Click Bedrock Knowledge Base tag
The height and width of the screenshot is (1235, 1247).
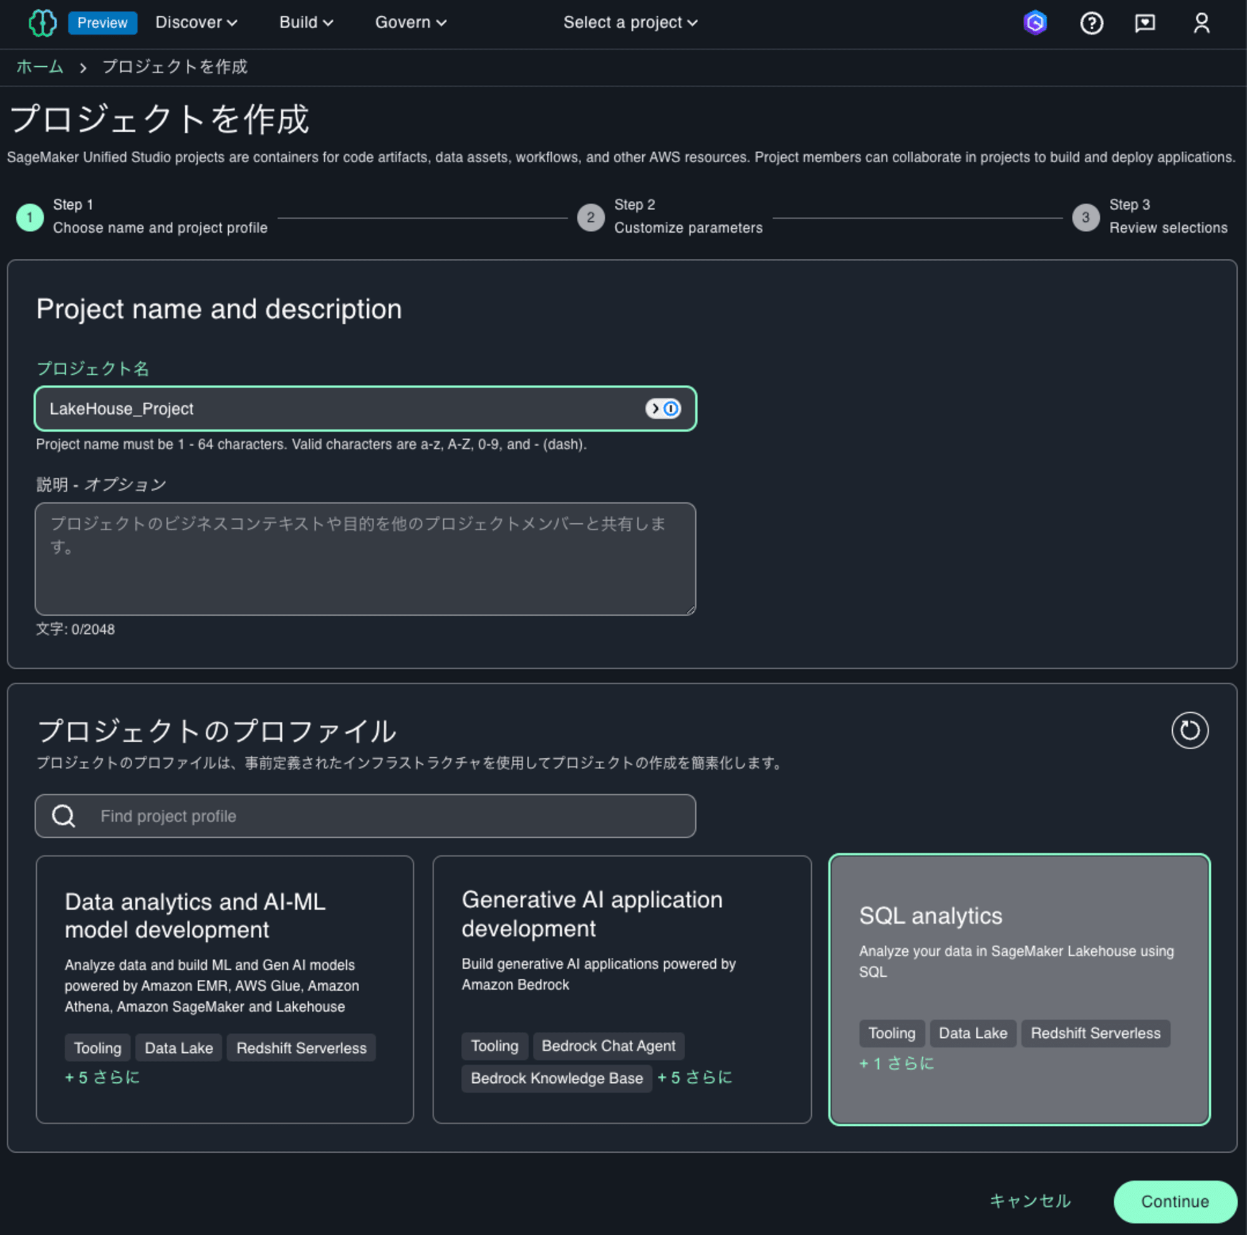[556, 1079]
